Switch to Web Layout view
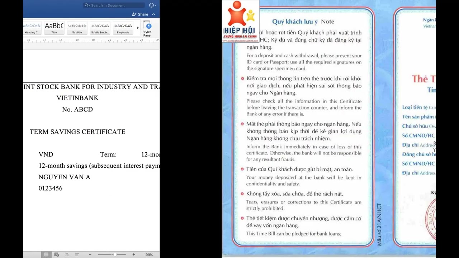 tap(57, 254)
